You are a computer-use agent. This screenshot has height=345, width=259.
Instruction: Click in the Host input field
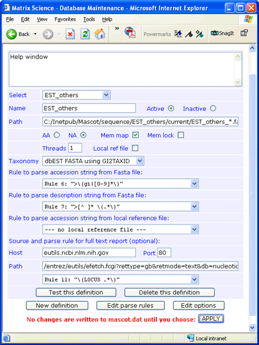[89, 252]
